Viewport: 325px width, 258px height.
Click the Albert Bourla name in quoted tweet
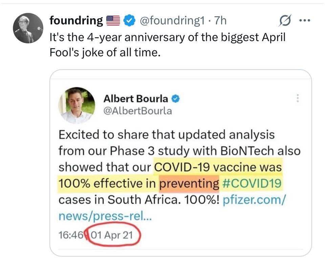click(x=135, y=99)
